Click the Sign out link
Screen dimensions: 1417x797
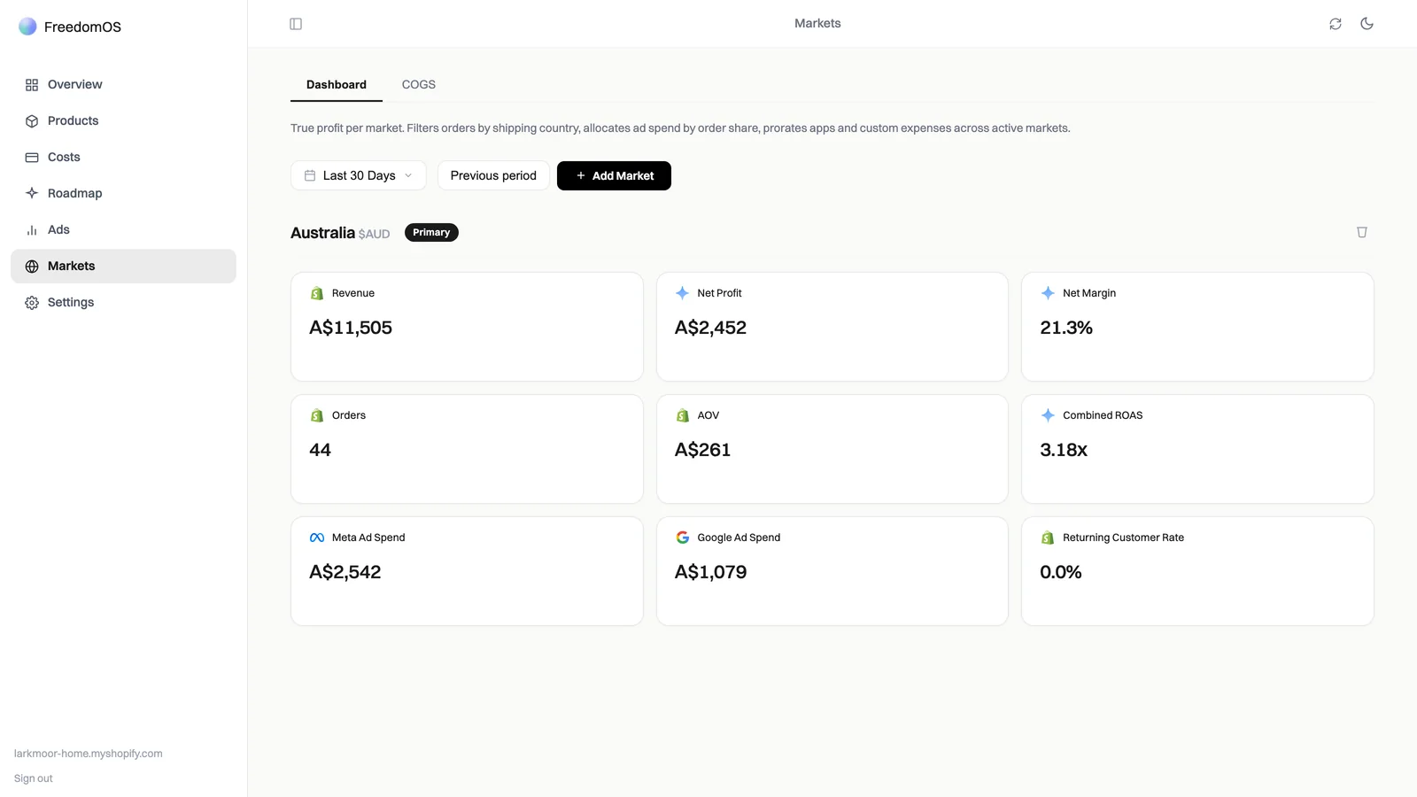point(34,778)
